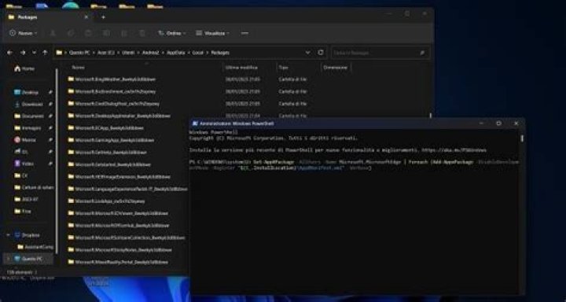Open Dropbox in the navigation pane
The height and width of the screenshot is (302, 566).
click(x=27, y=235)
